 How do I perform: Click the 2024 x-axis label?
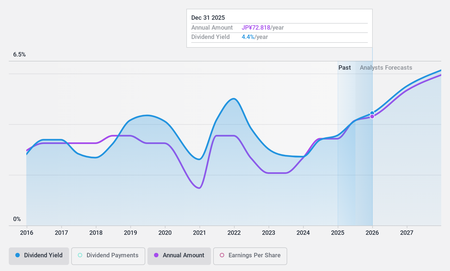coord(303,233)
